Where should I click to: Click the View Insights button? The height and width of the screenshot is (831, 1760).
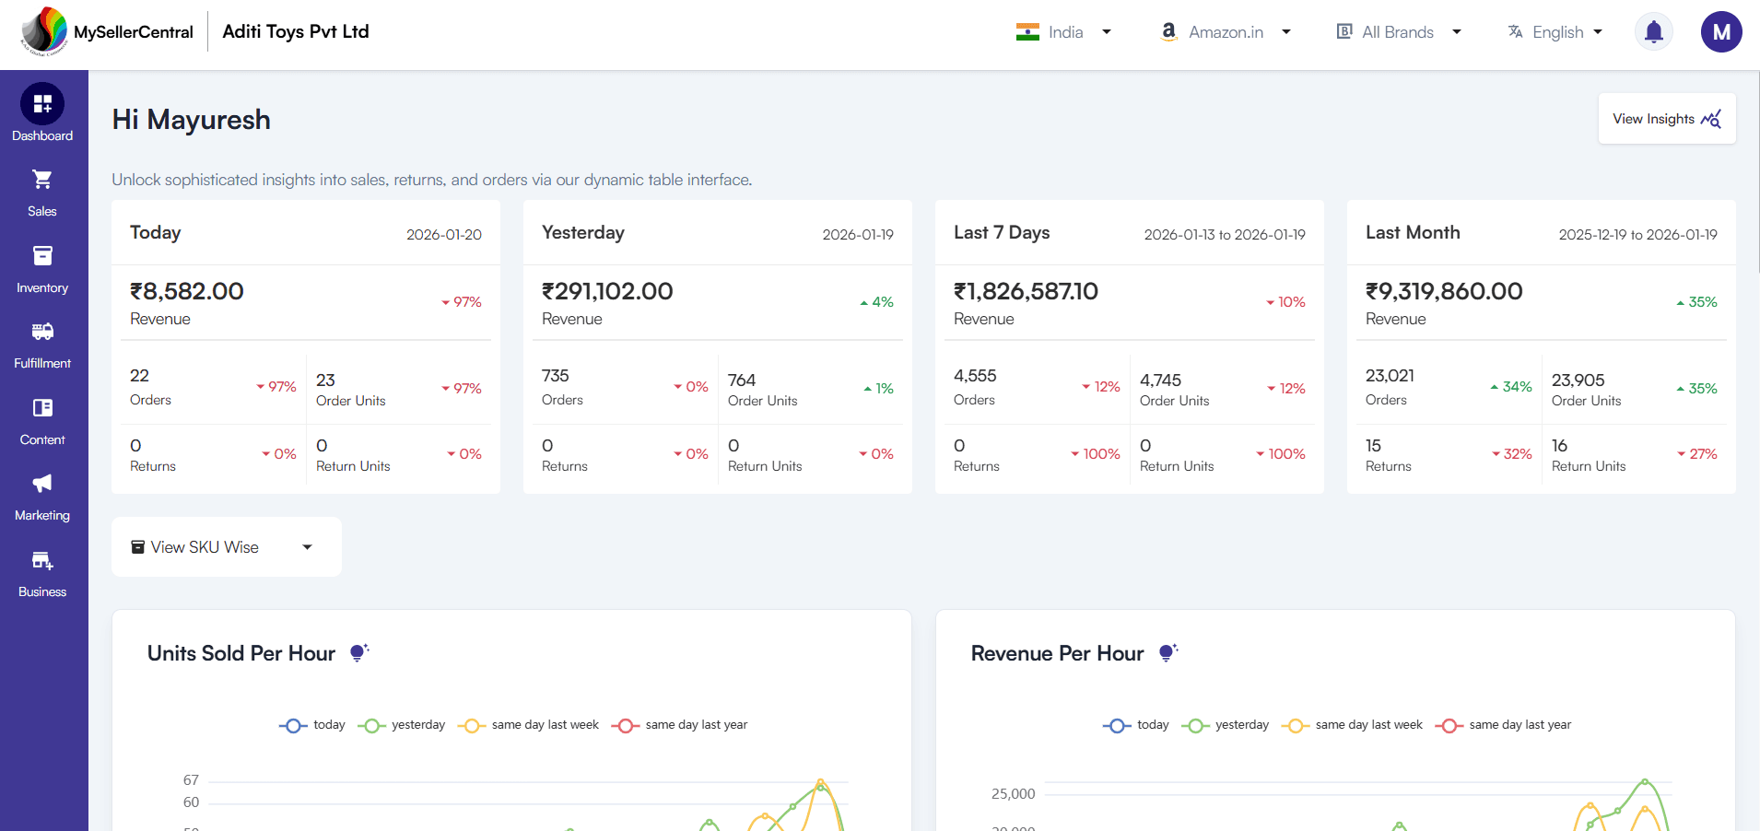(1666, 118)
